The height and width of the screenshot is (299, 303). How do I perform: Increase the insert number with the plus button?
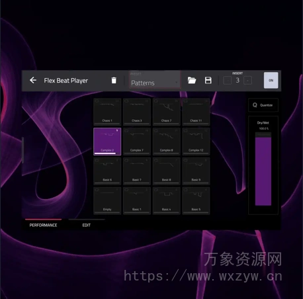247,81
